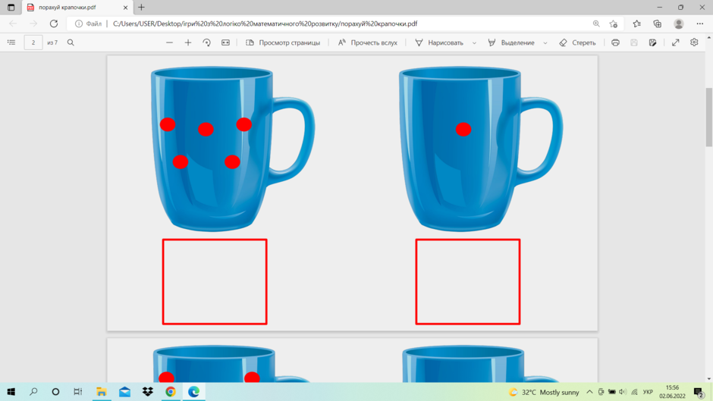Show hidden system tray icons
This screenshot has height=401, width=713.
589,392
